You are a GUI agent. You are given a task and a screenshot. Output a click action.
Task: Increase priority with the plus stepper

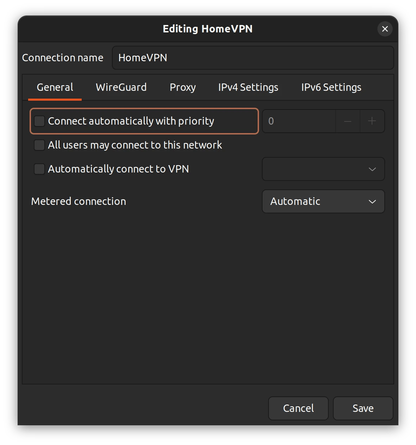point(372,121)
